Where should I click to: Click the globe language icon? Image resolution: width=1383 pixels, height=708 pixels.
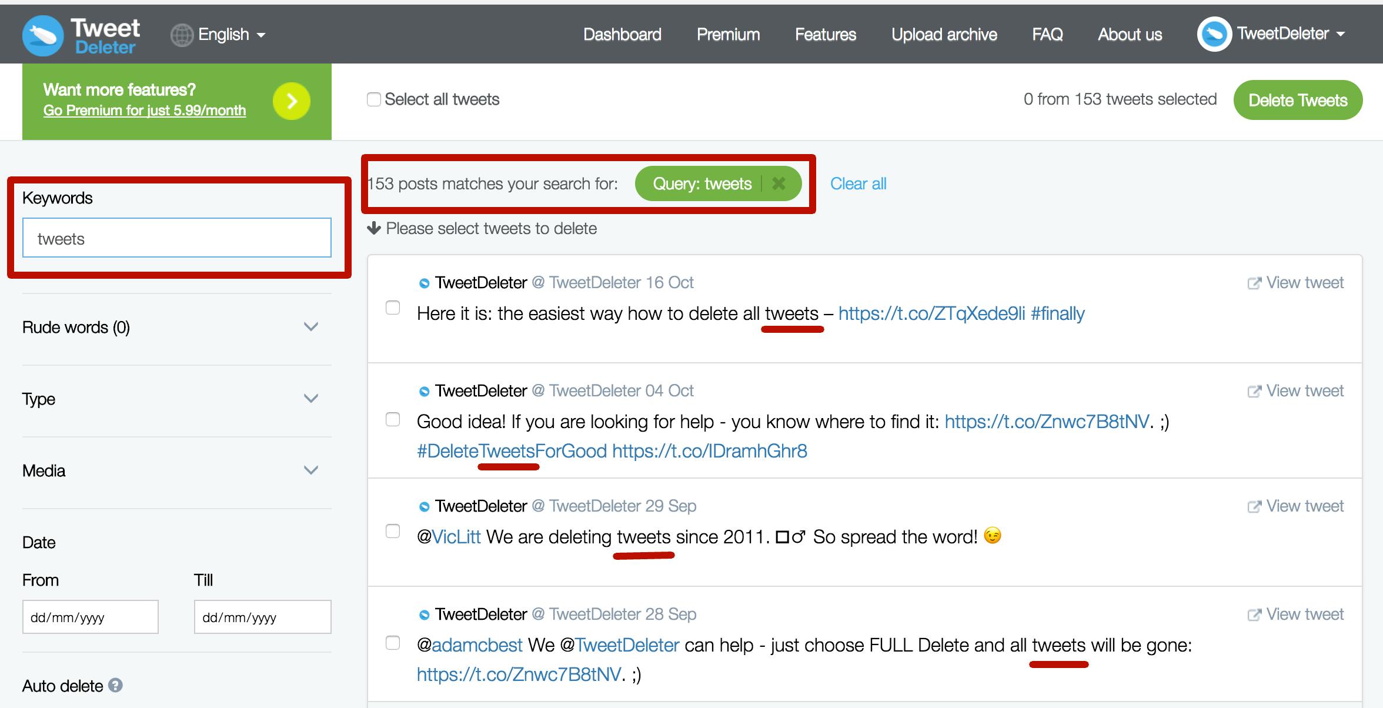point(182,35)
